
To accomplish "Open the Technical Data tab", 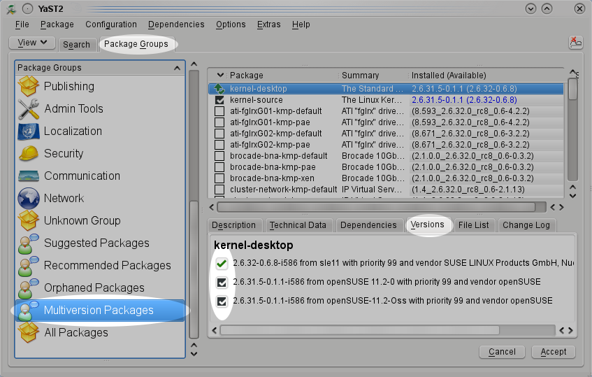I will pyautogui.click(x=298, y=225).
